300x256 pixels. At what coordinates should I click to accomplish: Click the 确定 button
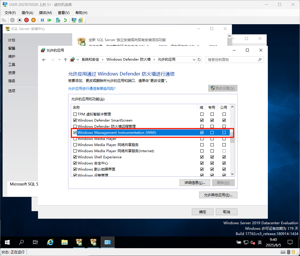click(203, 212)
